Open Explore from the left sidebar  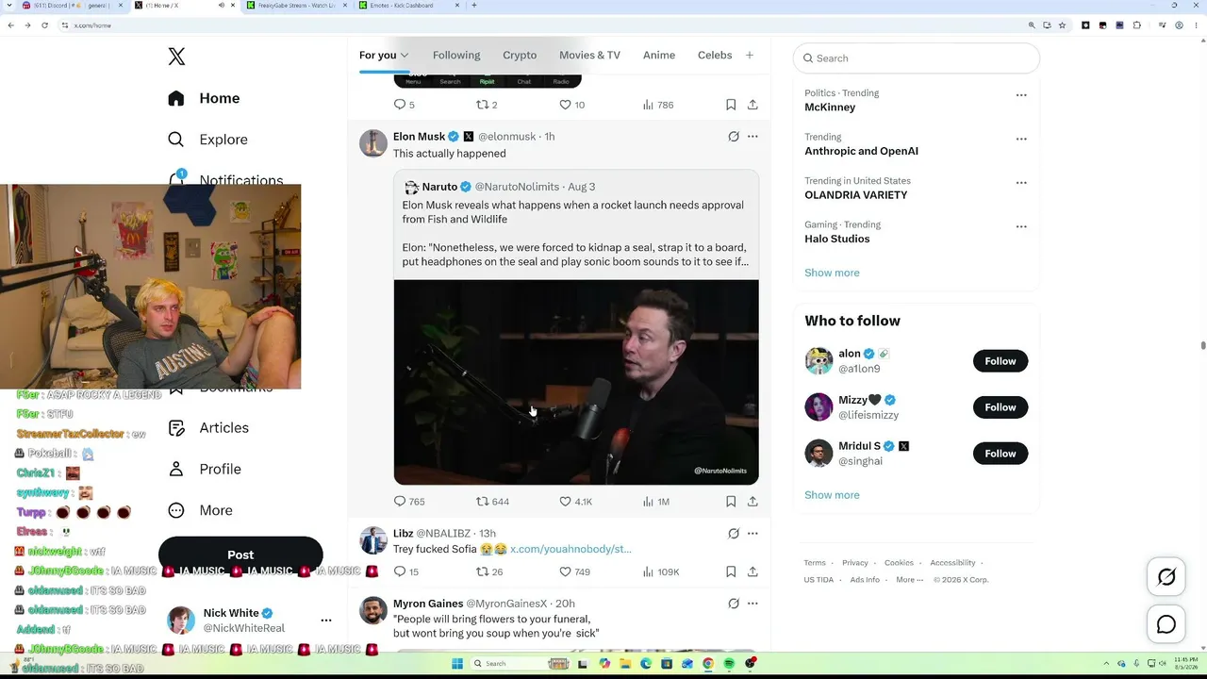pos(207,140)
